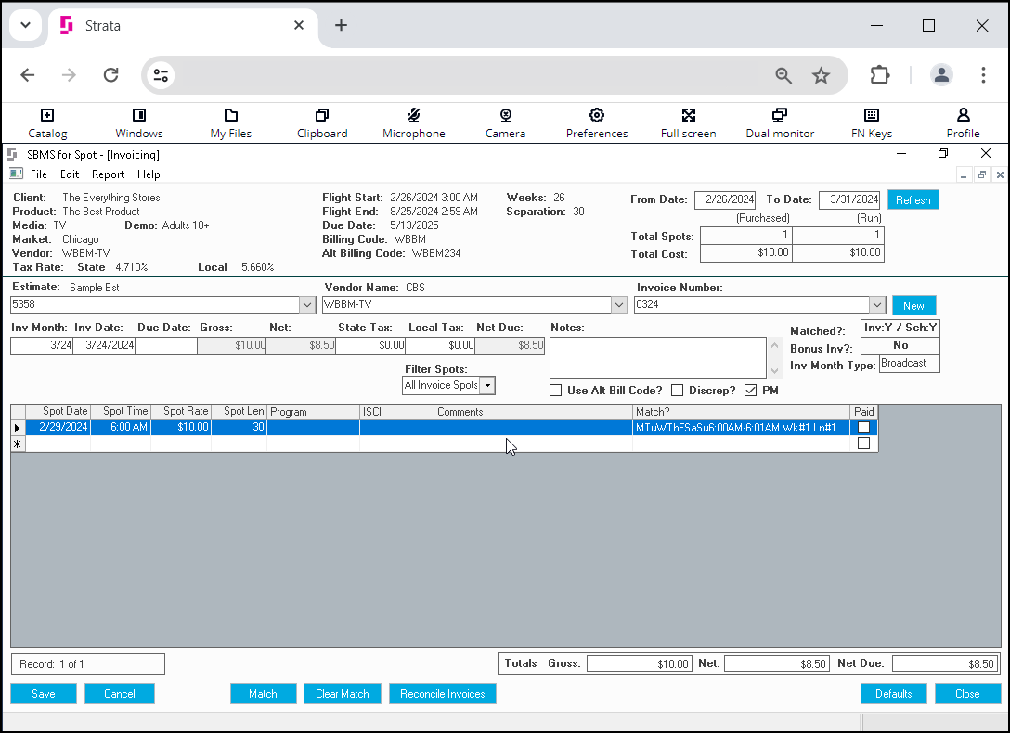The image size is (1010, 733).
Task: Select the Match? column header
Action: coord(741,411)
